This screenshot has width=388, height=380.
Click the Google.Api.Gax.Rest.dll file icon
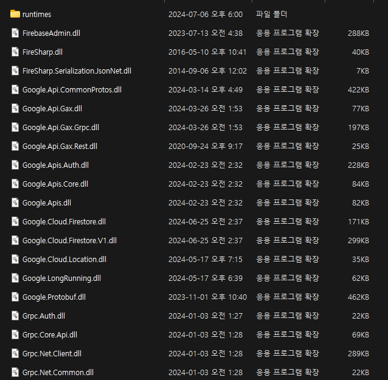click(15, 146)
